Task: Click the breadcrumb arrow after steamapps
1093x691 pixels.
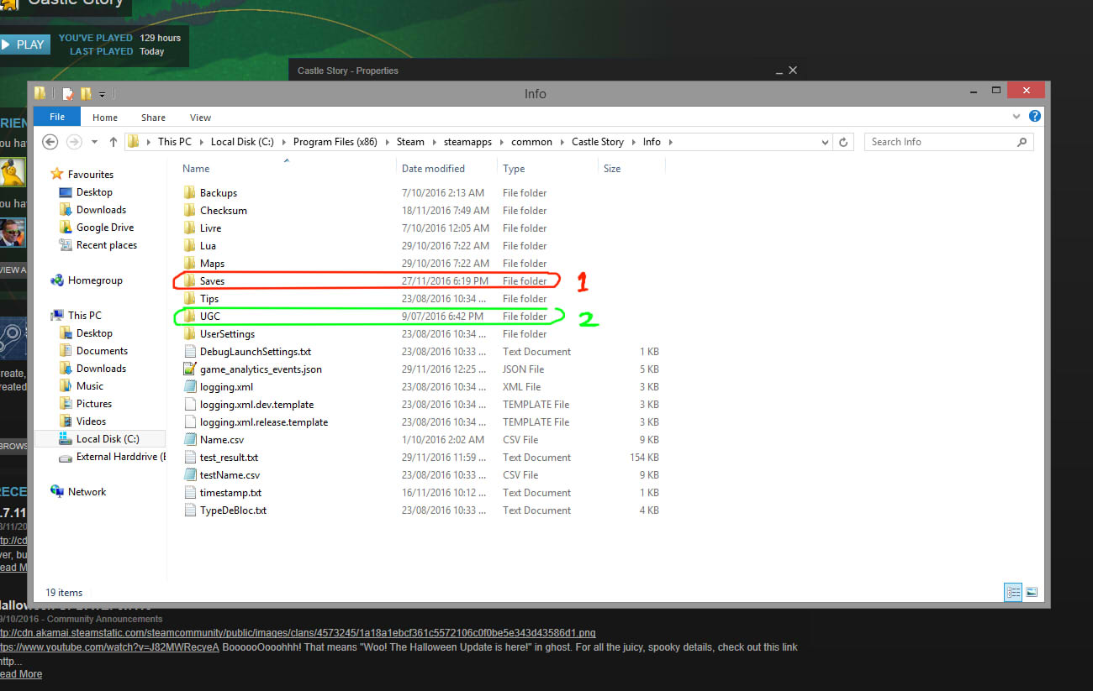Action: 502,142
